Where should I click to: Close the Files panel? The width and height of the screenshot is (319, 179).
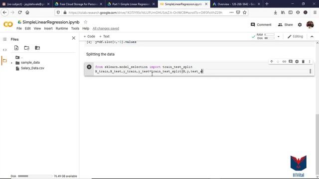coord(74,38)
